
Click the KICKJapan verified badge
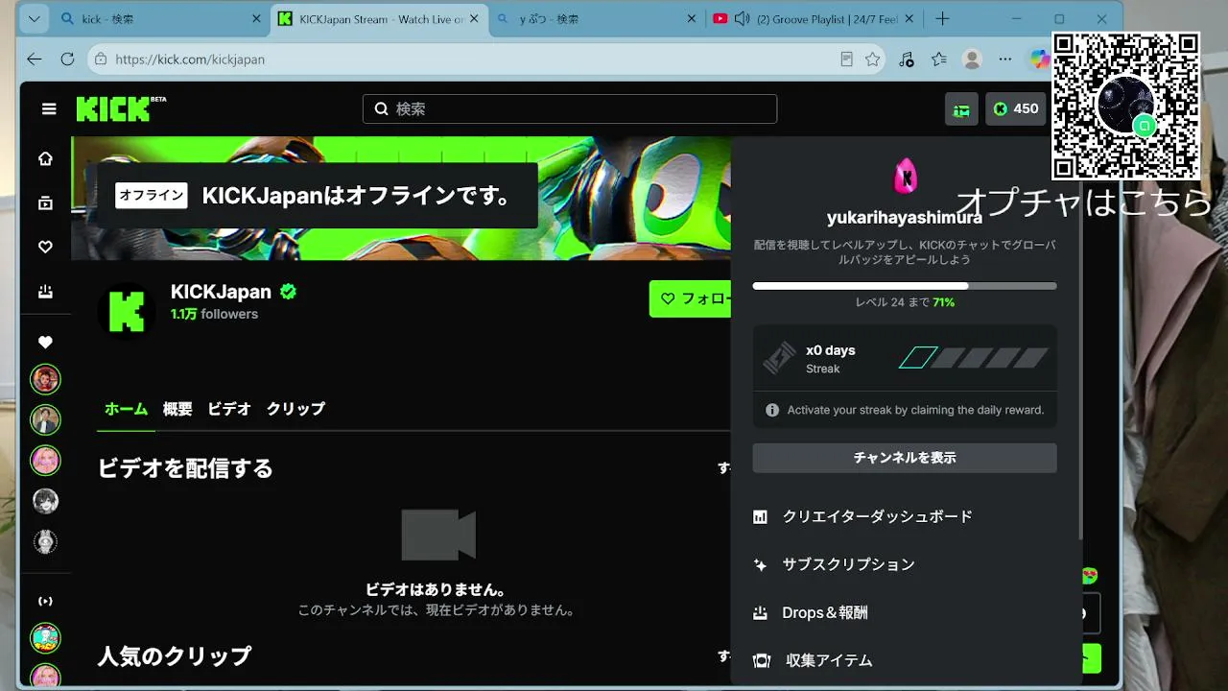(289, 292)
